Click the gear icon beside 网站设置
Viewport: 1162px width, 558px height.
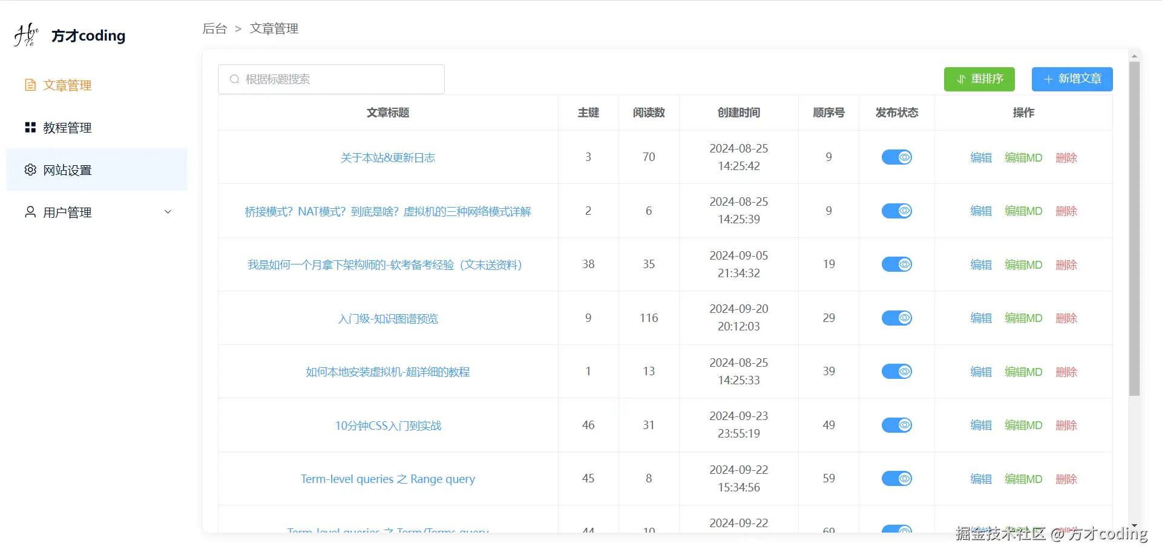coord(30,170)
